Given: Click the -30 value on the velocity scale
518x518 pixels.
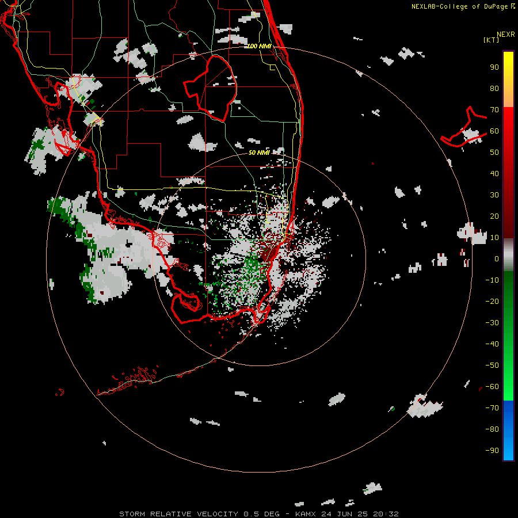Looking at the screenshot, I should click(492, 323).
